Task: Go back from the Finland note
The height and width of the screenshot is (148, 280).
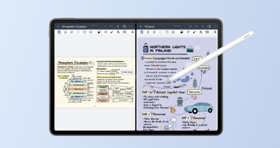Action: click(x=141, y=26)
